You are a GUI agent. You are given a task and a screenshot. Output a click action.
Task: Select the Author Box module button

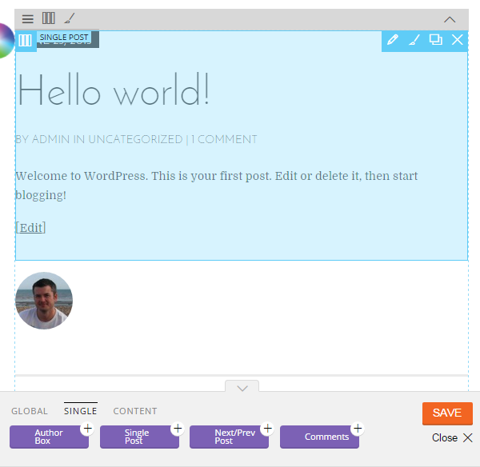point(49,437)
